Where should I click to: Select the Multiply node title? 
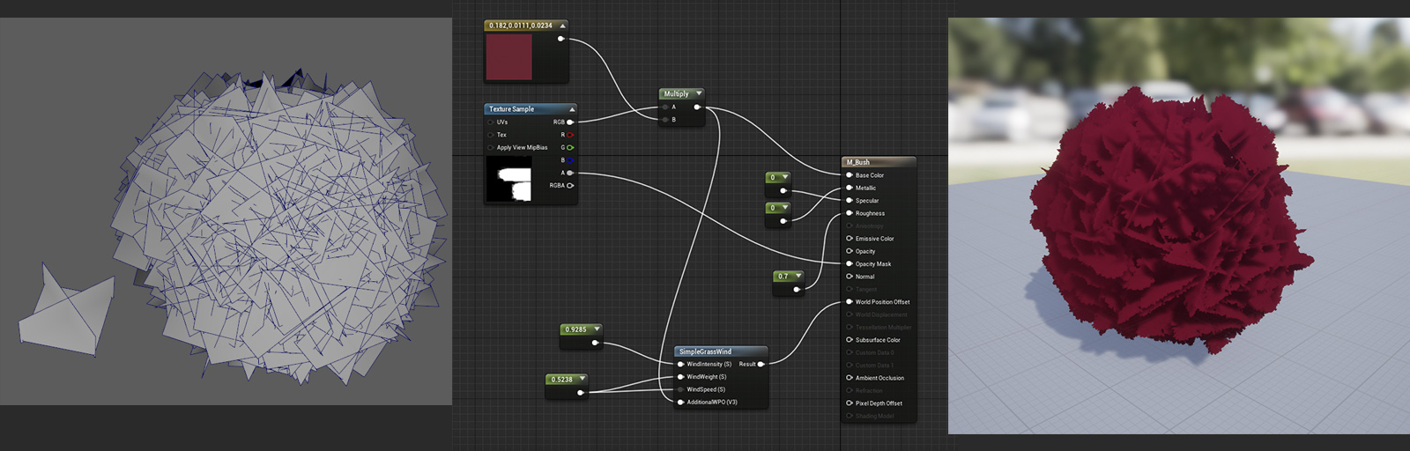point(676,93)
